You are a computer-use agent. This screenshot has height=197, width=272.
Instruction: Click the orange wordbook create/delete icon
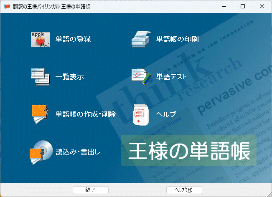click(41, 114)
